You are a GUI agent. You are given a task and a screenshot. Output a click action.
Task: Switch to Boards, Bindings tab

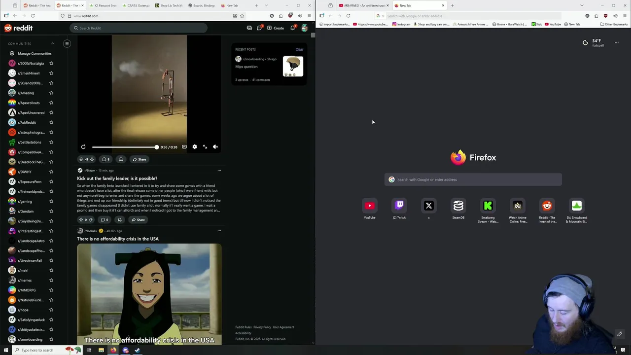pos(202,5)
